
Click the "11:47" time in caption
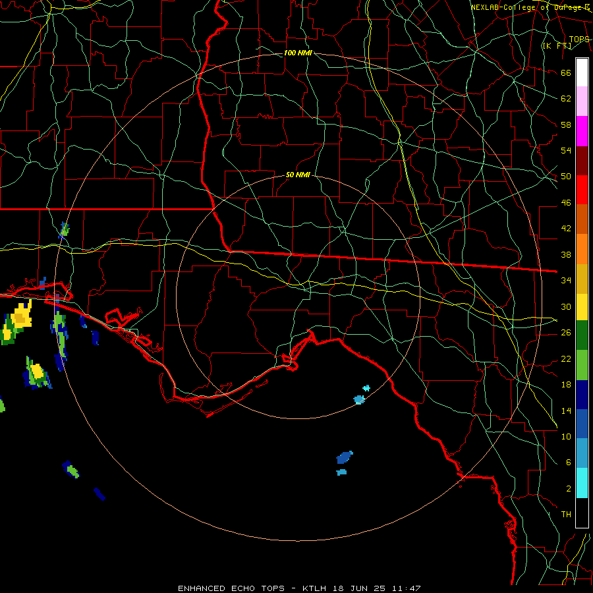click(406, 588)
